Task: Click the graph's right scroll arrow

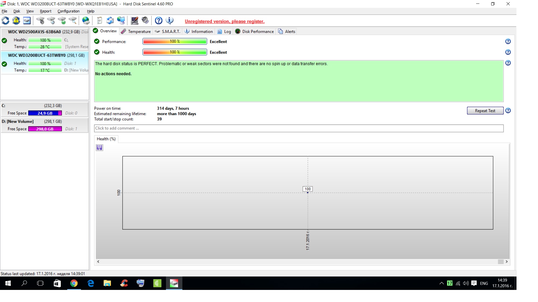Action: point(507,261)
